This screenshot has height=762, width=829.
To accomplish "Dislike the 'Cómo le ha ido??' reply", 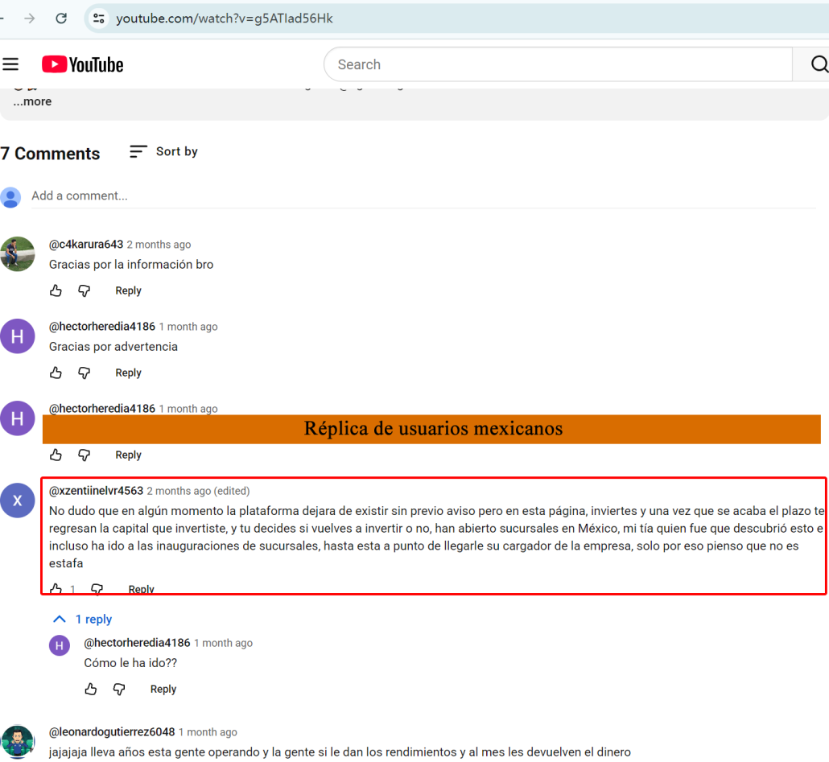I will point(119,689).
